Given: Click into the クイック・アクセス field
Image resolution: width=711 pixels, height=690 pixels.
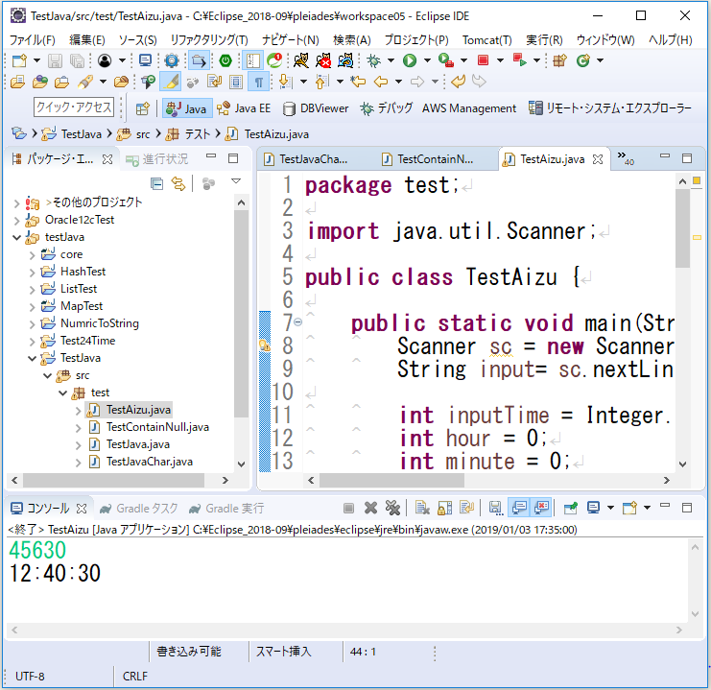Looking at the screenshot, I should [x=74, y=107].
